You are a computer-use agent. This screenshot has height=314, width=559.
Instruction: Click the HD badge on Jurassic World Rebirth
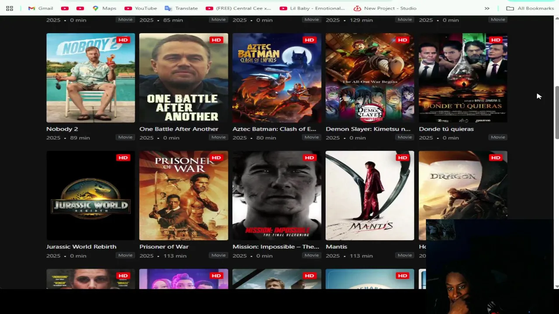(x=123, y=157)
